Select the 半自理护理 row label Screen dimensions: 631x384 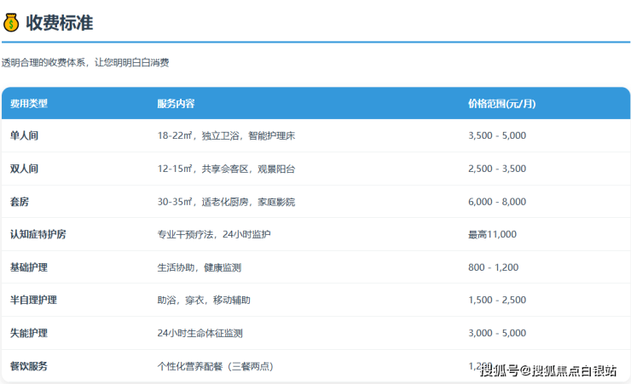coord(33,301)
